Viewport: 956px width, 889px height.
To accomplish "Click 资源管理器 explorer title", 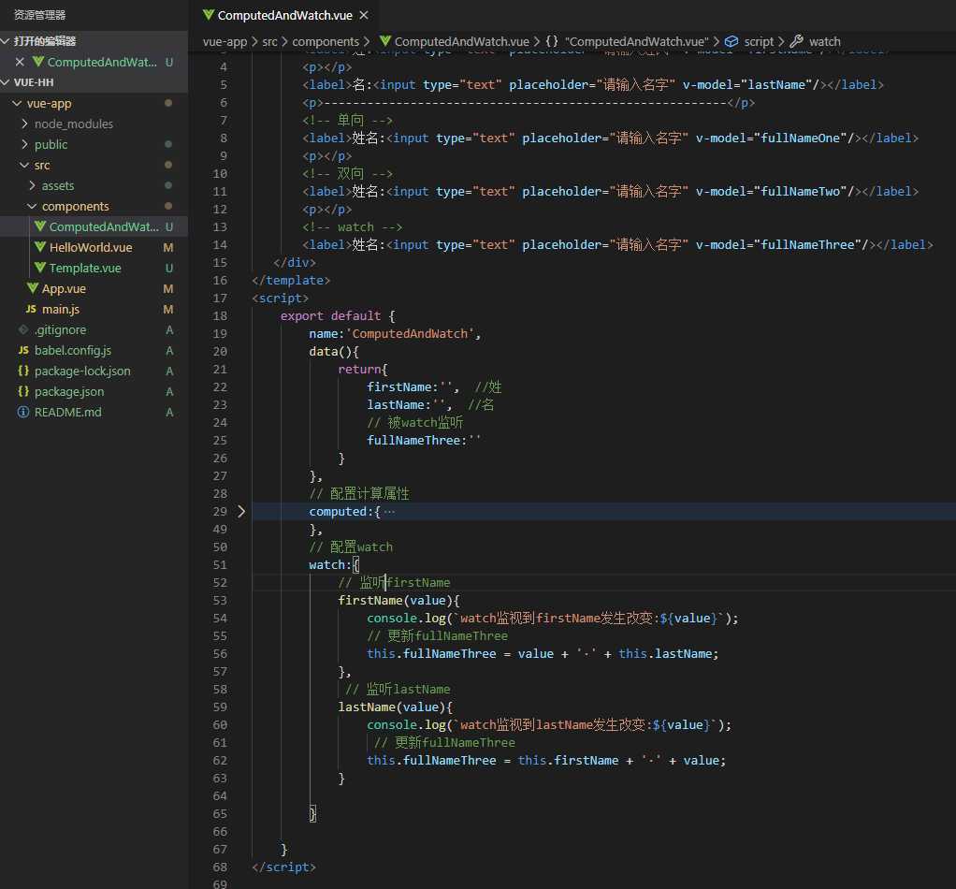I will (x=39, y=15).
